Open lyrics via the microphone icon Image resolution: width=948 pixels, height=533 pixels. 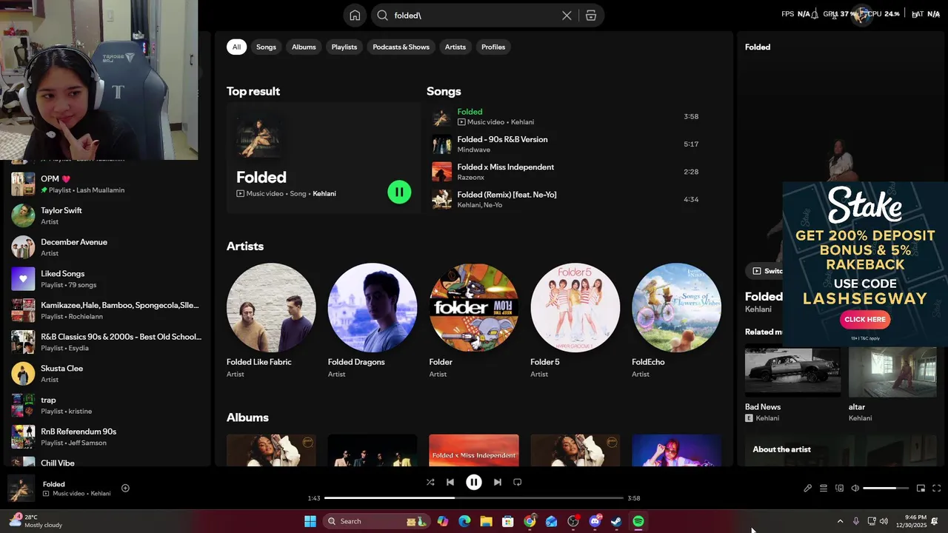[808, 489]
